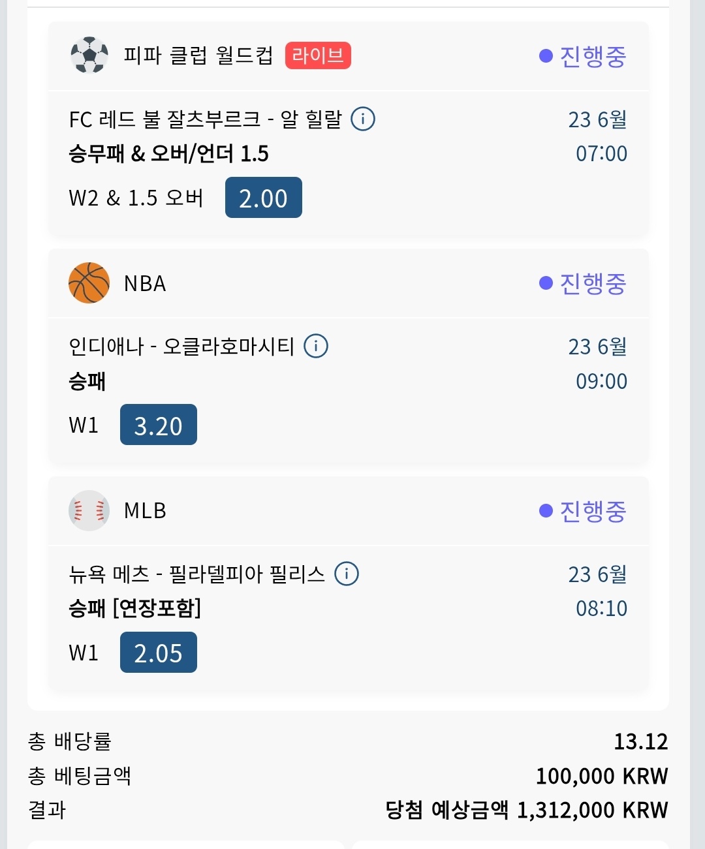
Task: Open info for Indiana vs Oklahoma City
Action: [x=316, y=346]
